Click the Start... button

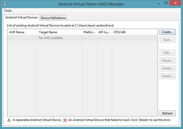point(167,40)
